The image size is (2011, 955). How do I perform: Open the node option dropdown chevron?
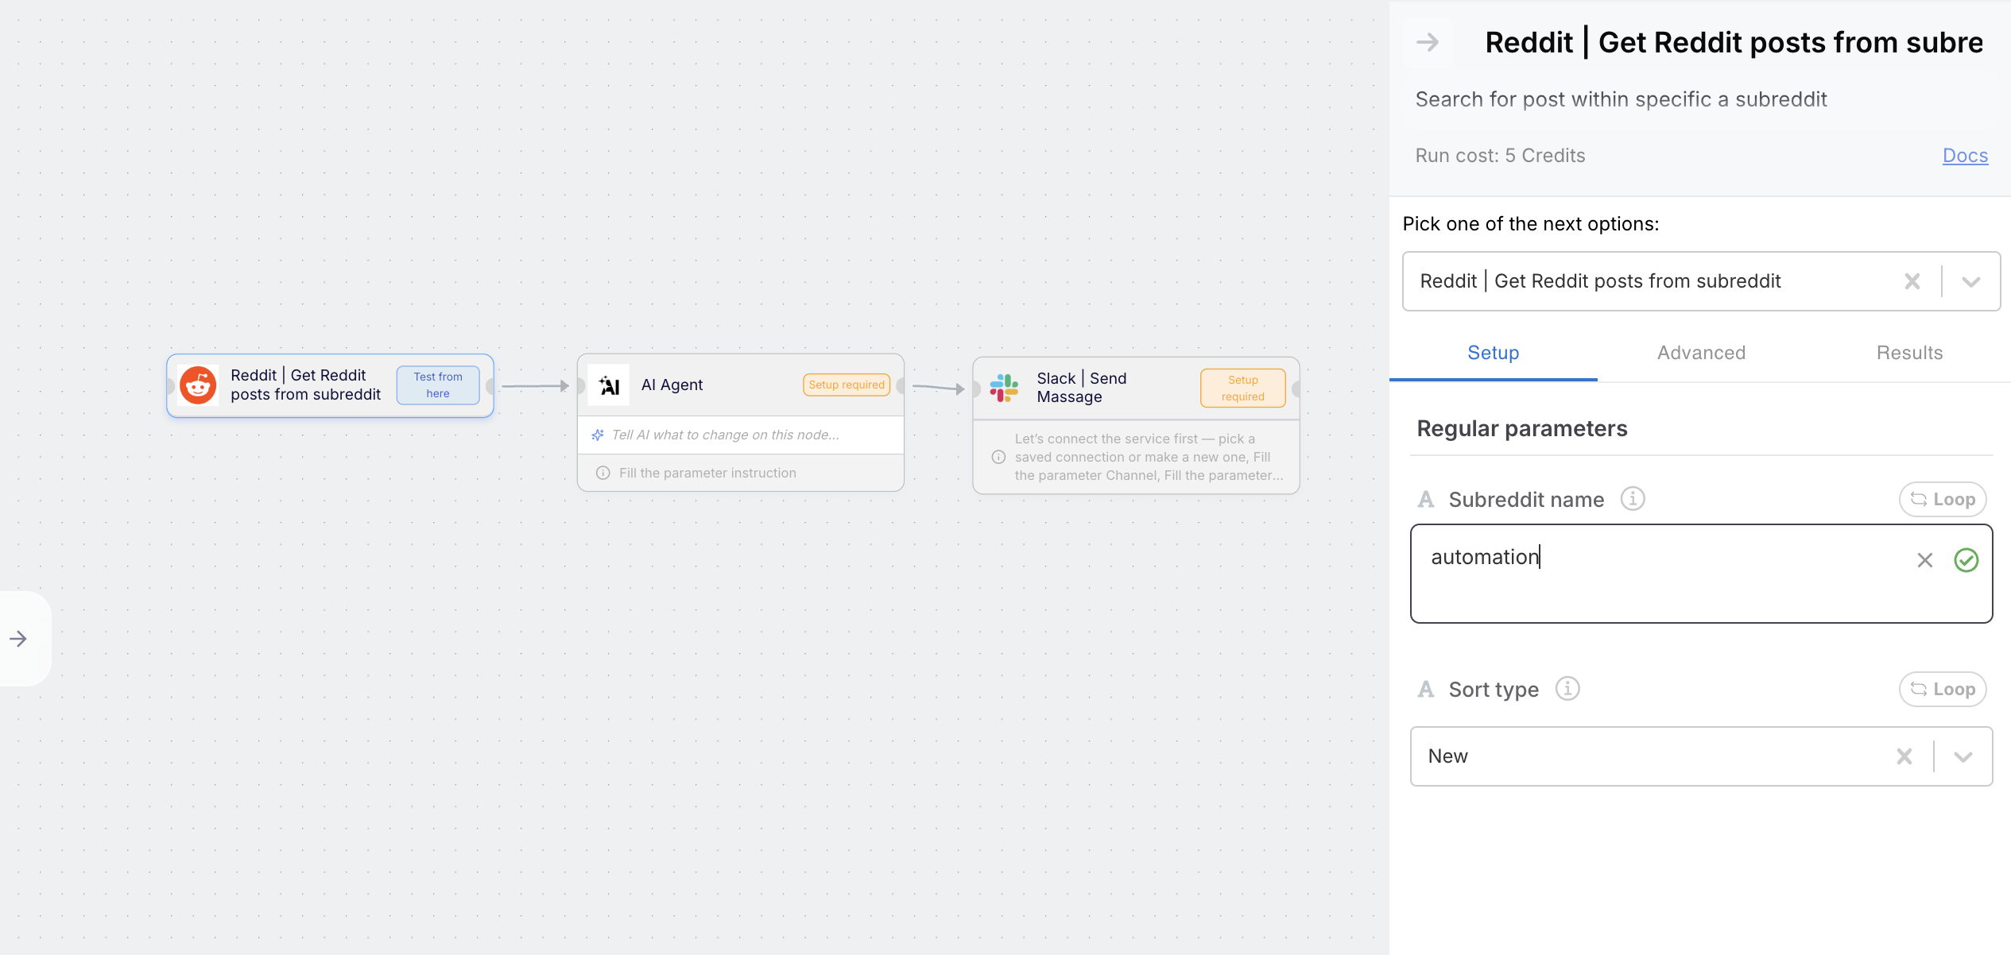pos(1970,281)
